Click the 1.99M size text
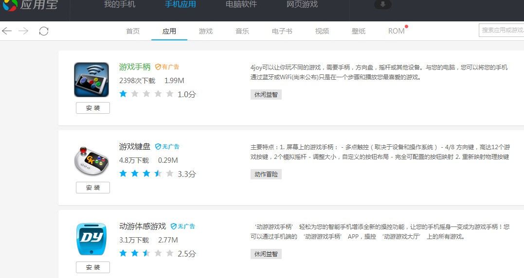Screen dimensions: 524x278 coord(174,80)
